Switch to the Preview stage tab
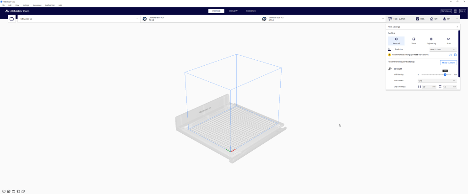Screen dimensions: 468x194 click(234, 11)
